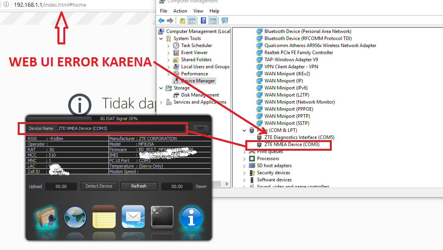
Task: Open the mail envelope dock icon
Action: (x=133, y=217)
